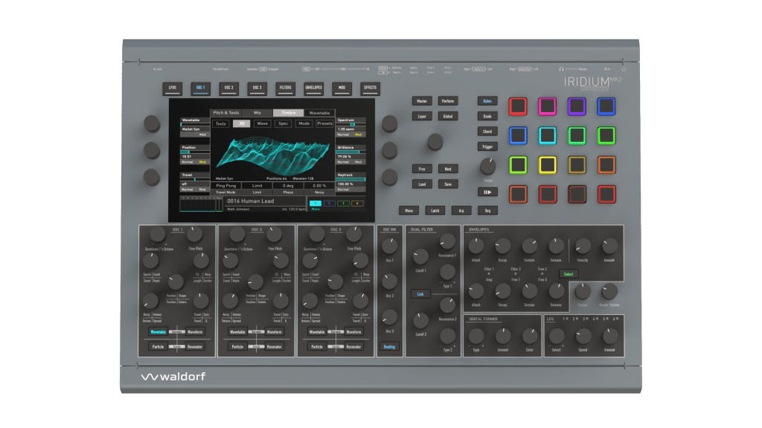Click the 0016 Human Lead preset name field
The image size is (762, 428).
[250, 201]
